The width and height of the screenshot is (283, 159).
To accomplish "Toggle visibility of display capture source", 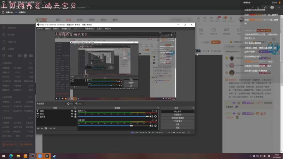I will pos(72,117).
